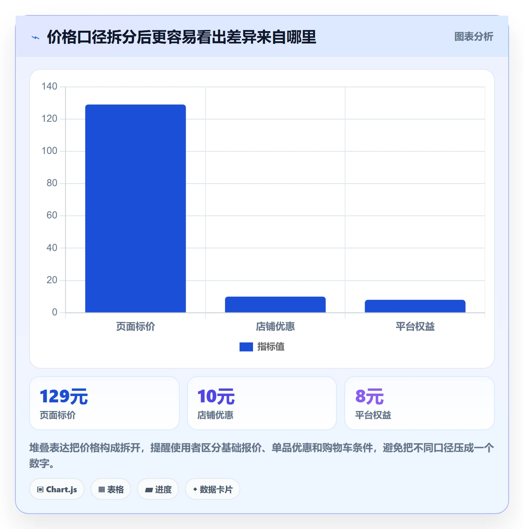
Task: Click the 20 y-axis tick label
Action: (52, 280)
